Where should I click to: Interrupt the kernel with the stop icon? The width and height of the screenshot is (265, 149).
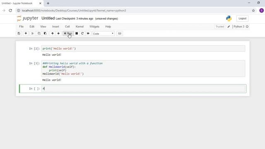pos(77,34)
